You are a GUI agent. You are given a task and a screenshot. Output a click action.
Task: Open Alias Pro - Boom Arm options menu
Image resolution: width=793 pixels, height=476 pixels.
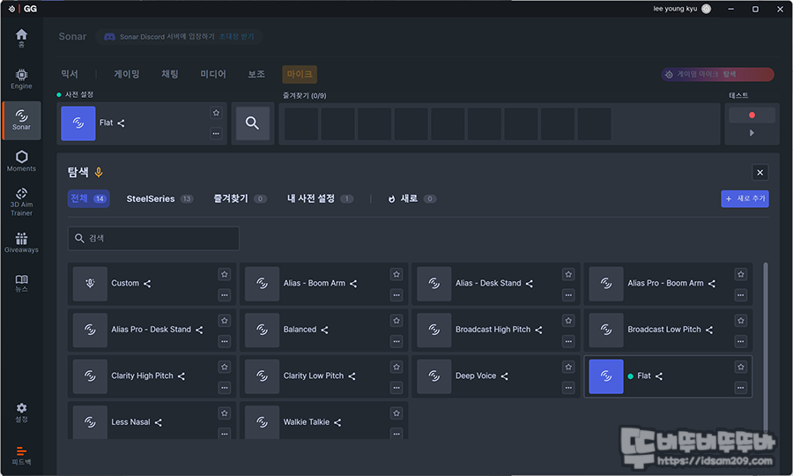tap(741, 295)
